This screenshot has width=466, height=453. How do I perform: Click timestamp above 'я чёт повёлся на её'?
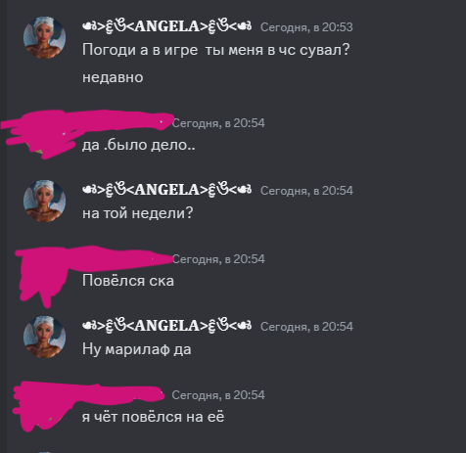pos(218,395)
